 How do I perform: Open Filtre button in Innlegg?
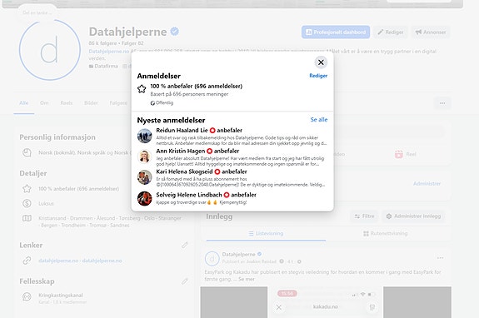(x=364, y=216)
